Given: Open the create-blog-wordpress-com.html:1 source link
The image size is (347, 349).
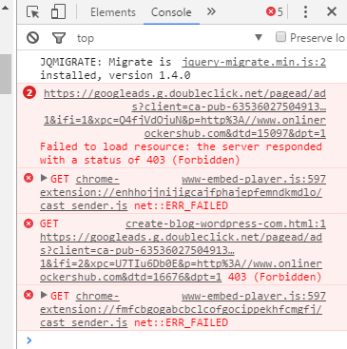Looking at the screenshot, I should pyautogui.click(x=225, y=223).
